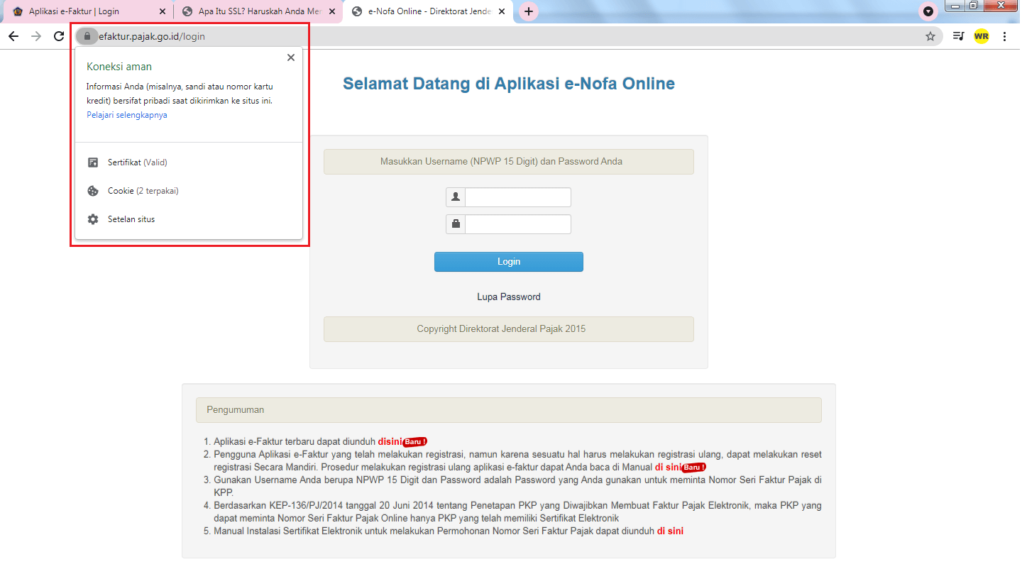This screenshot has width=1022, height=574.
Task: Click the lock icon beside password field
Action: point(456,224)
